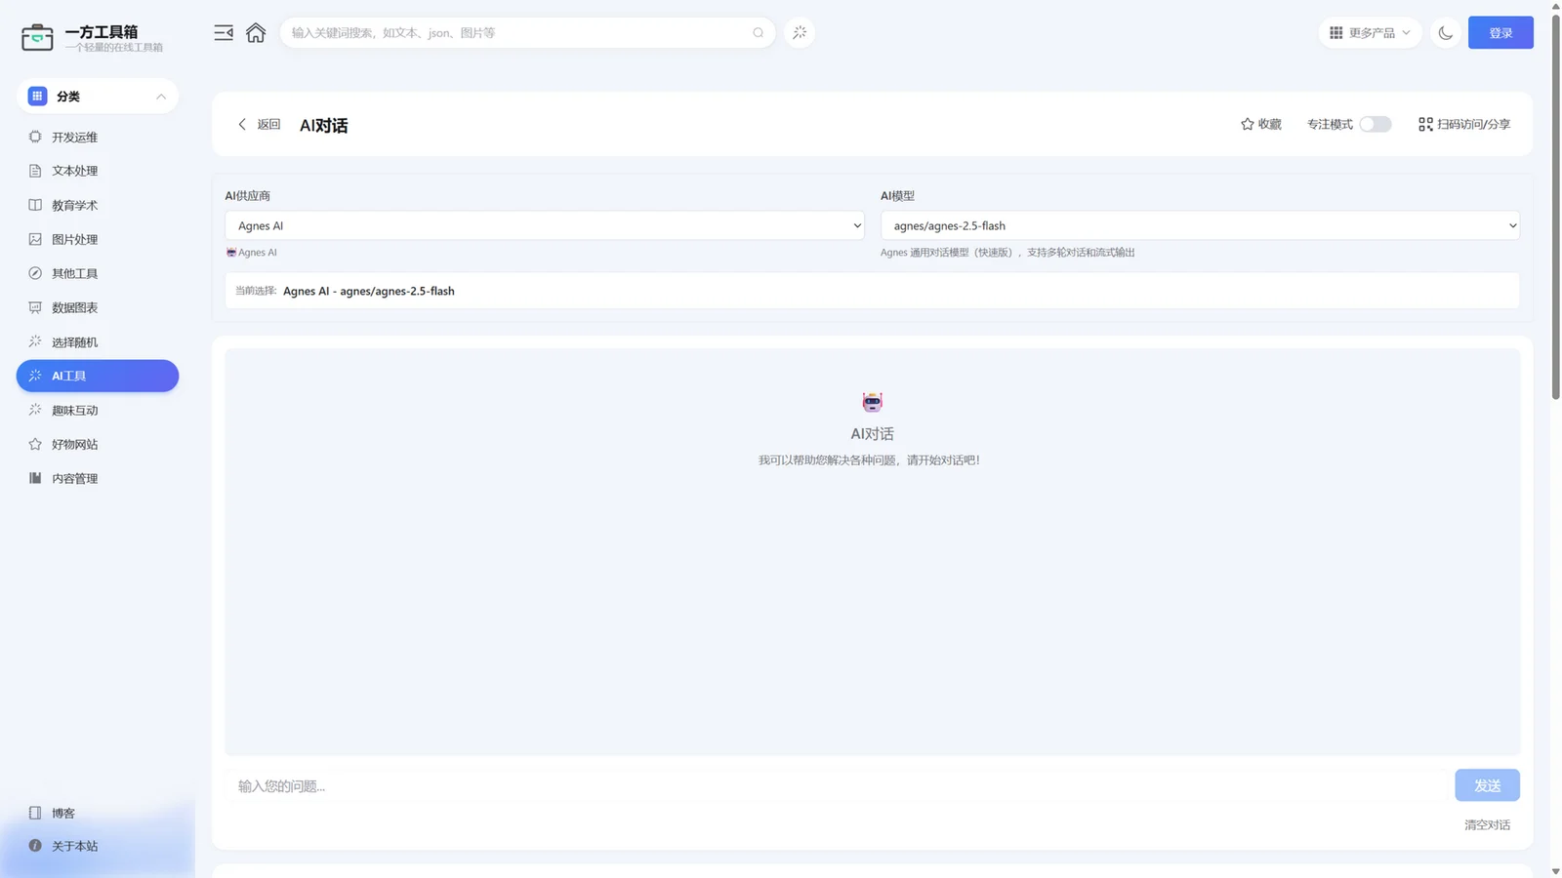Screen dimensions: 1562x878
Task: Collapse the 分类 section chevron
Action: [x=161, y=96]
